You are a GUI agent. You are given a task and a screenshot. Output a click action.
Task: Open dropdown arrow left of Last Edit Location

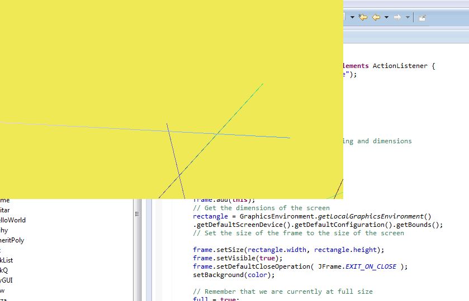[352, 17]
